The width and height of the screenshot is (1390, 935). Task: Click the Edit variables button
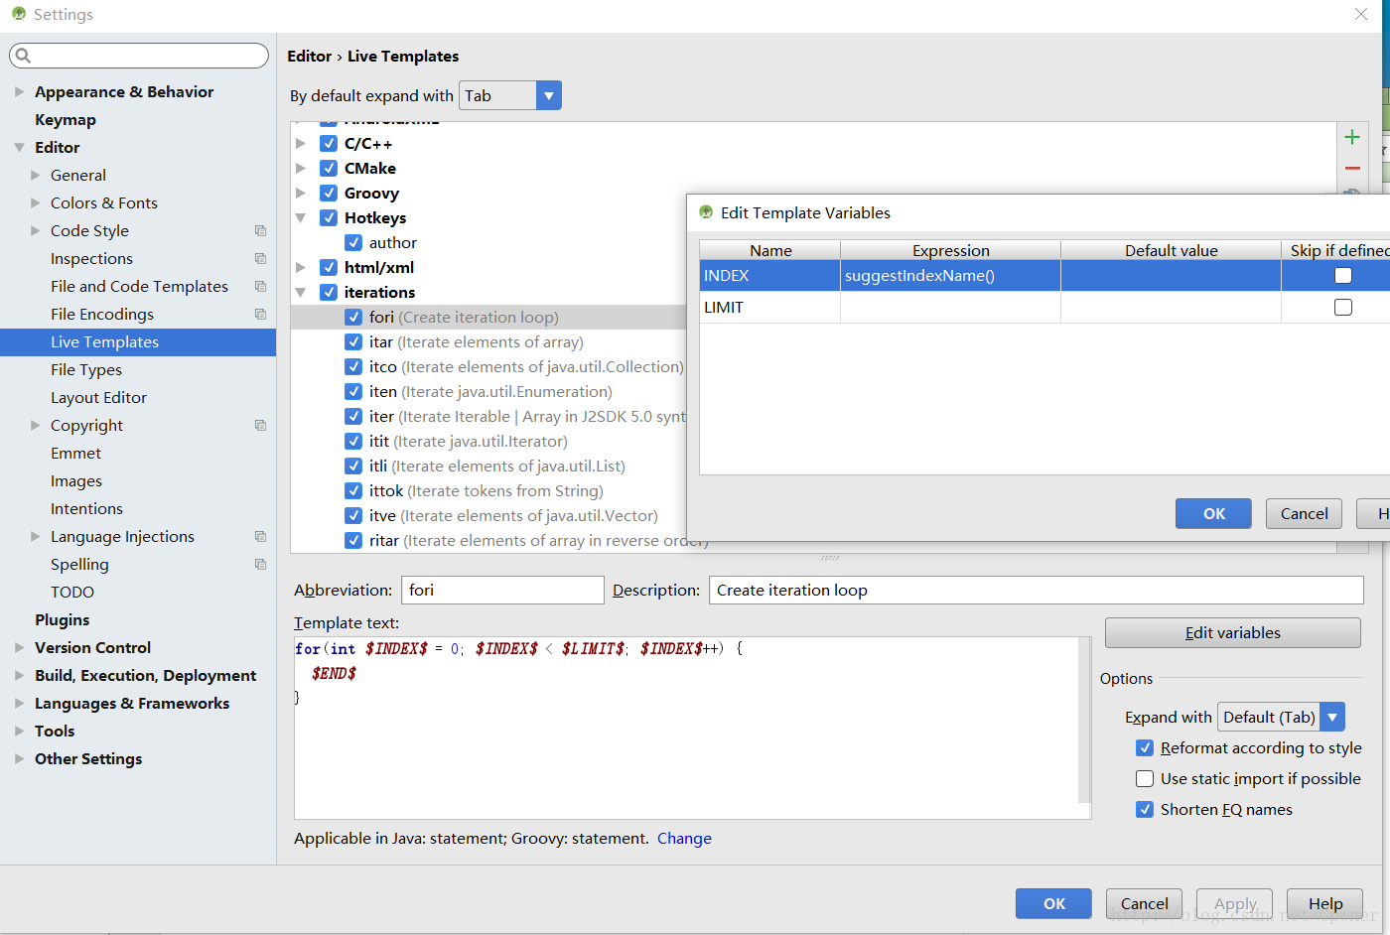pos(1232,632)
